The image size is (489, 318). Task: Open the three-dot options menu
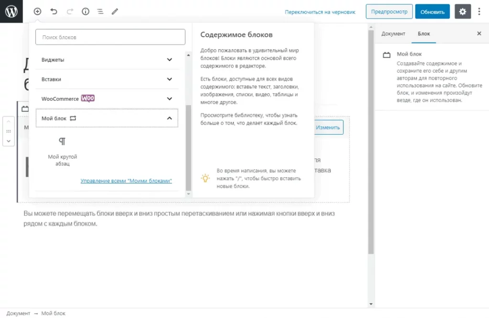tap(479, 12)
